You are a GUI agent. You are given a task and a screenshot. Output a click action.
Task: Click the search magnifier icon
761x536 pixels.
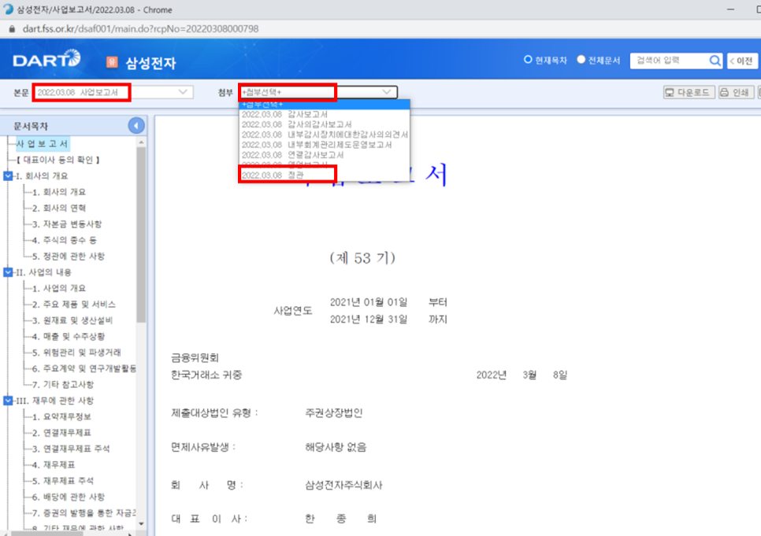715,61
